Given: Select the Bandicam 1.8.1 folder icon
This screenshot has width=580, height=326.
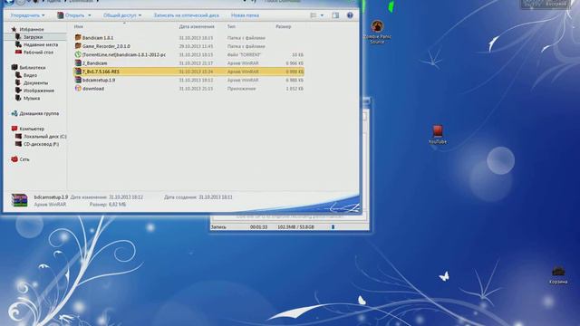Looking at the screenshot, I should 78,37.
